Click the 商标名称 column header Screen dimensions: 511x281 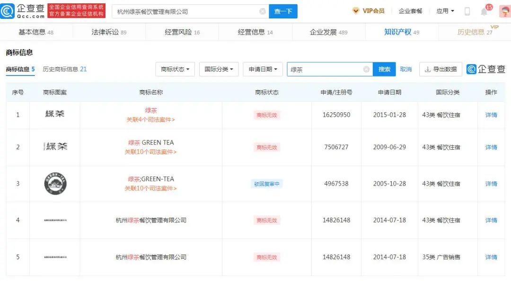tap(151, 93)
